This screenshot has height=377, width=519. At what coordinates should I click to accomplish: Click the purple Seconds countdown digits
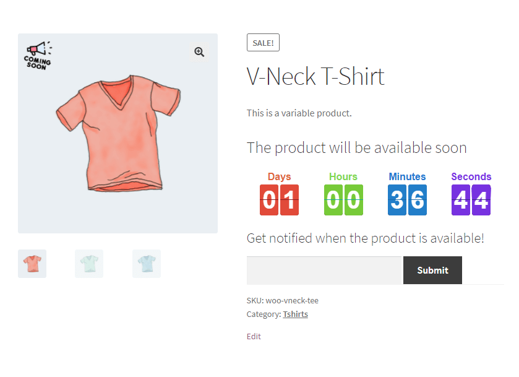coord(471,200)
